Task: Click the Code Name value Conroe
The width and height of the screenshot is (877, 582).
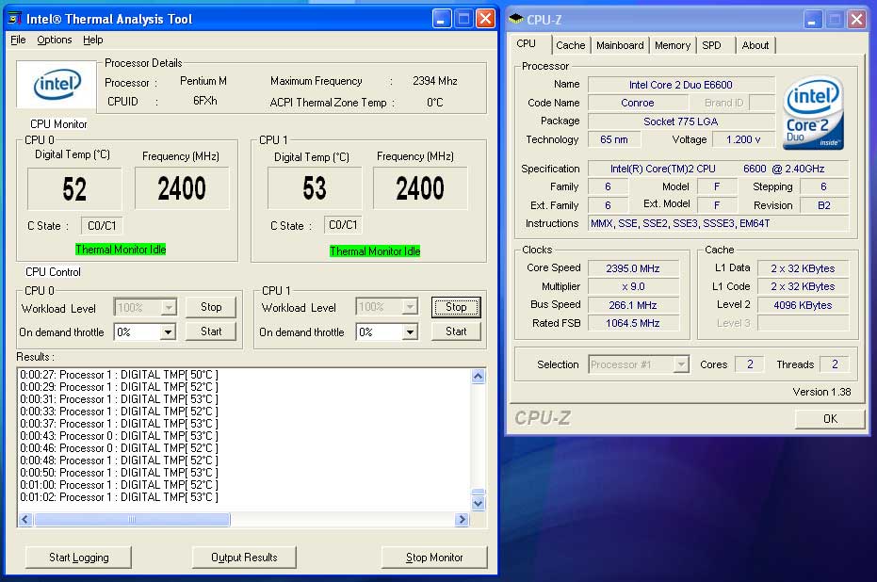Action: (638, 103)
